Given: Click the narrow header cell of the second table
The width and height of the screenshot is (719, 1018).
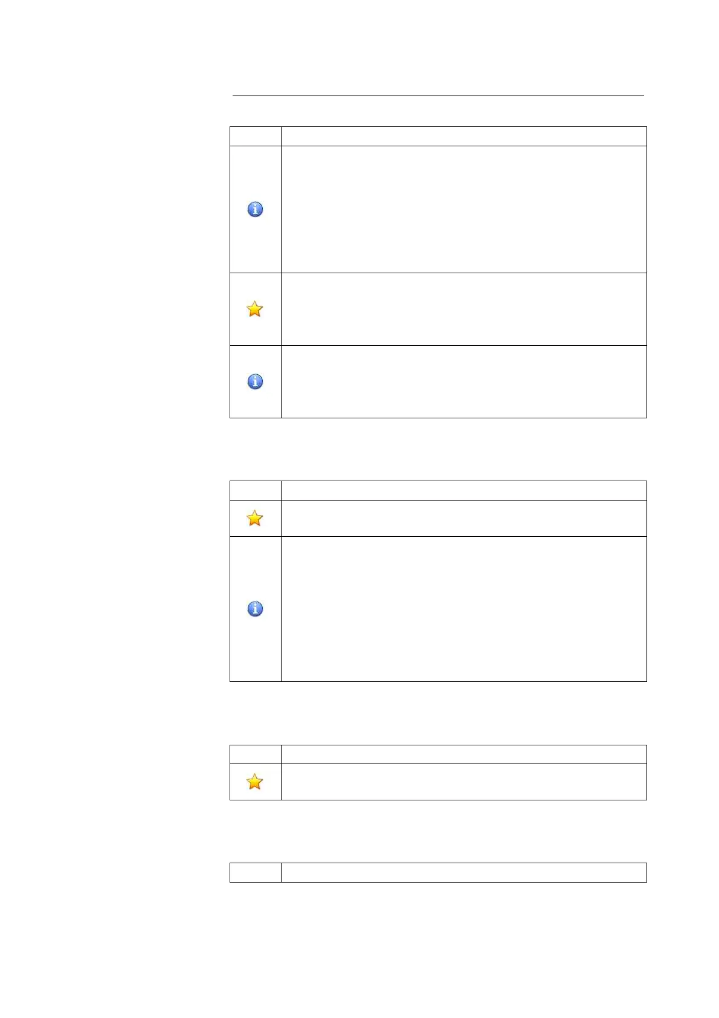Looking at the screenshot, I should click(x=255, y=490).
